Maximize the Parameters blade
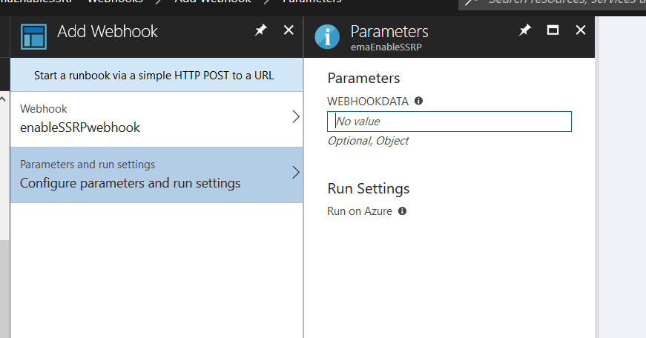 pyautogui.click(x=553, y=30)
